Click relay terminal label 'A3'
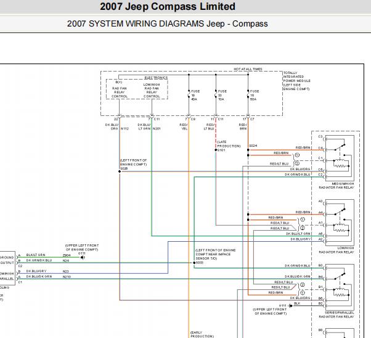This screenshot has height=338, width=371. pos(320,201)
